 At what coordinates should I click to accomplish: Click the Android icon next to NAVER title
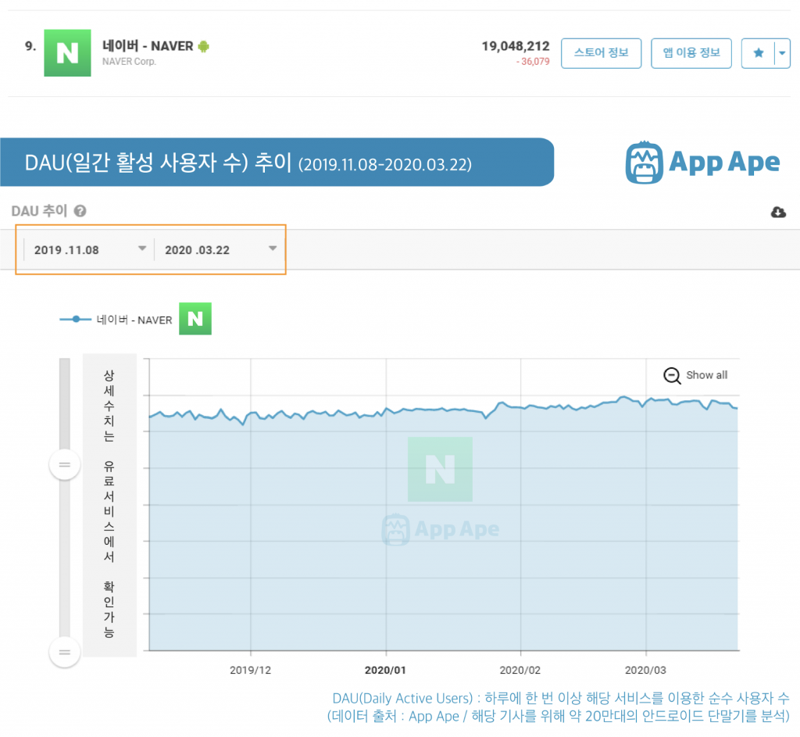[x=204, y=46]
